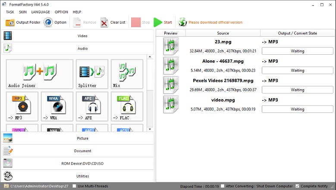Screen dimensions: 336x190
Task: Click the Stop square icon
Action: (136, 22)
